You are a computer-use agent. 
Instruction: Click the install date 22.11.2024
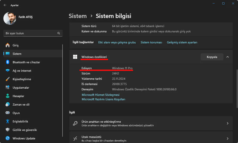pyautogui.click(x=119, y=79)
